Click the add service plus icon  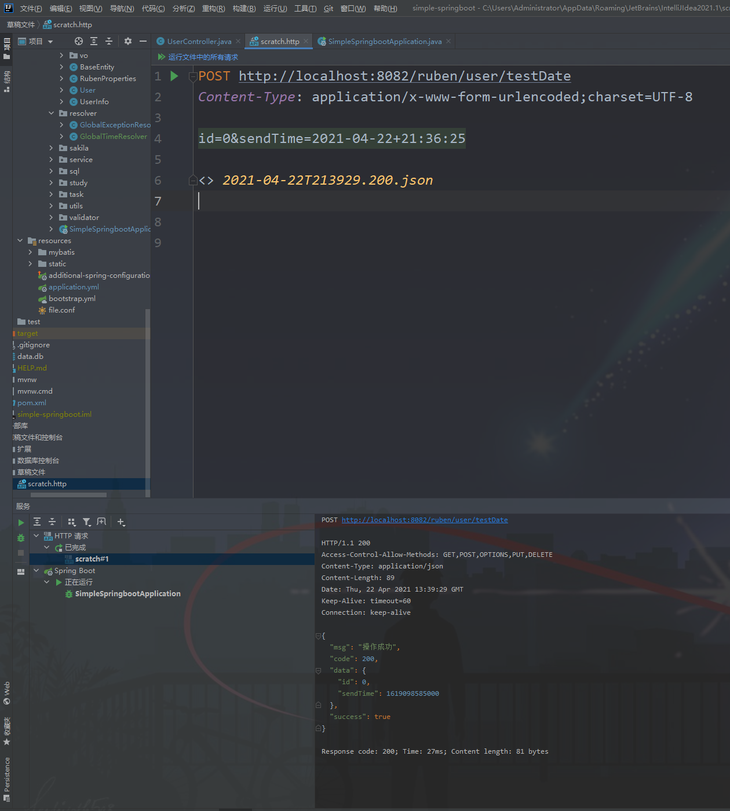121,522
